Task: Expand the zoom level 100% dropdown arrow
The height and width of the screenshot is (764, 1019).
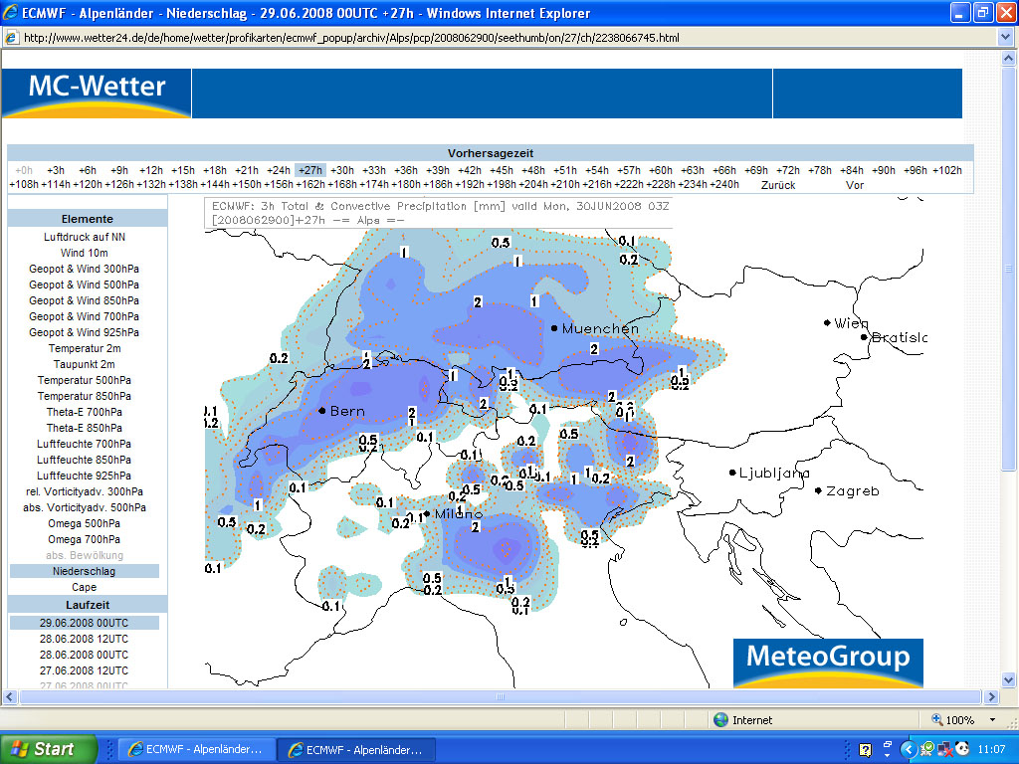Action: point(992,719)
